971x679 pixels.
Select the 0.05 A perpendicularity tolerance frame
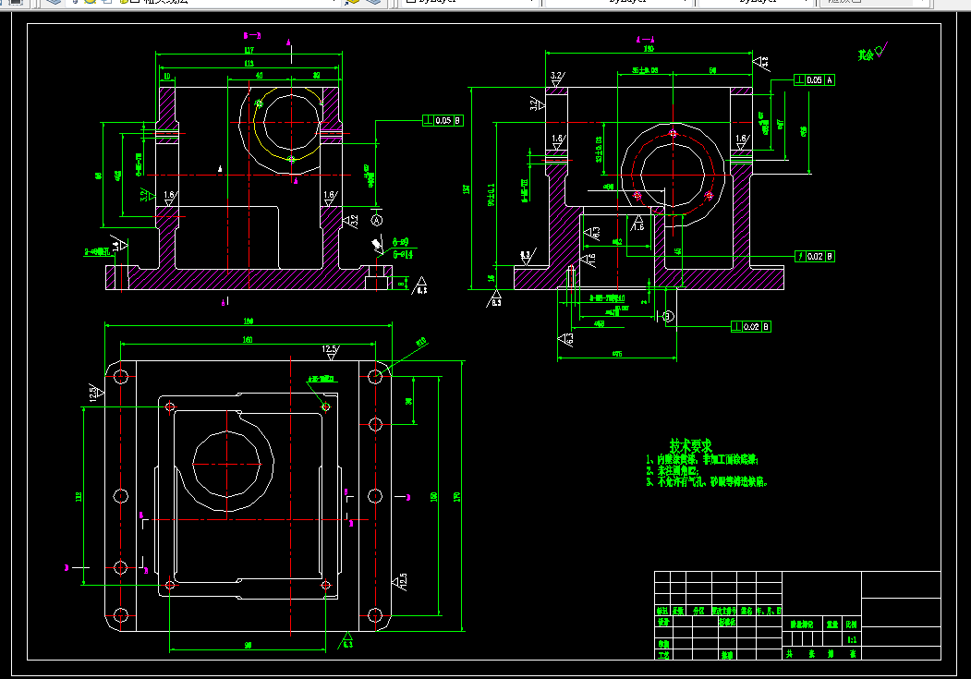(x=814, y=79)
